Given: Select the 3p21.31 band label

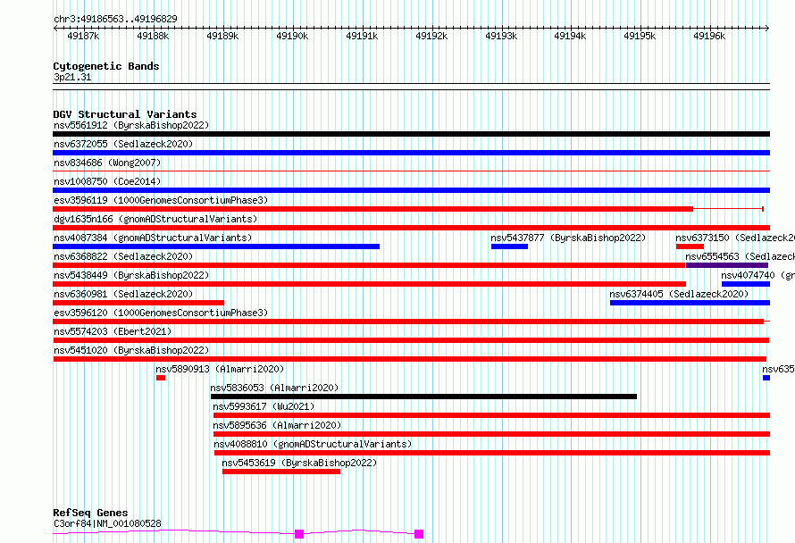Looking at the screenshot, I should (72, 78).
